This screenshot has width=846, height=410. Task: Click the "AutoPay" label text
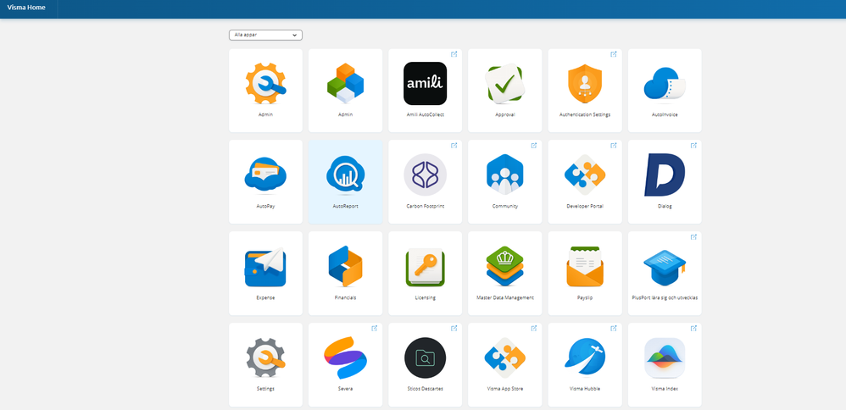point(265,206)
